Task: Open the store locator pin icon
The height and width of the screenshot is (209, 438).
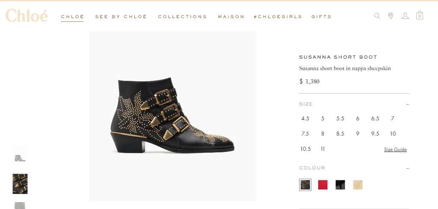Action: point(391,16)
